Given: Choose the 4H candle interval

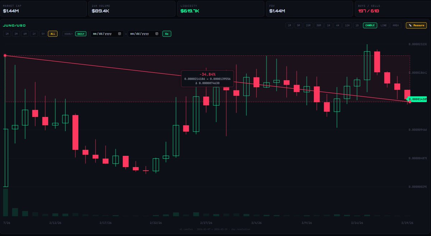Looking at the screenshot, I should tap(337, 26).
